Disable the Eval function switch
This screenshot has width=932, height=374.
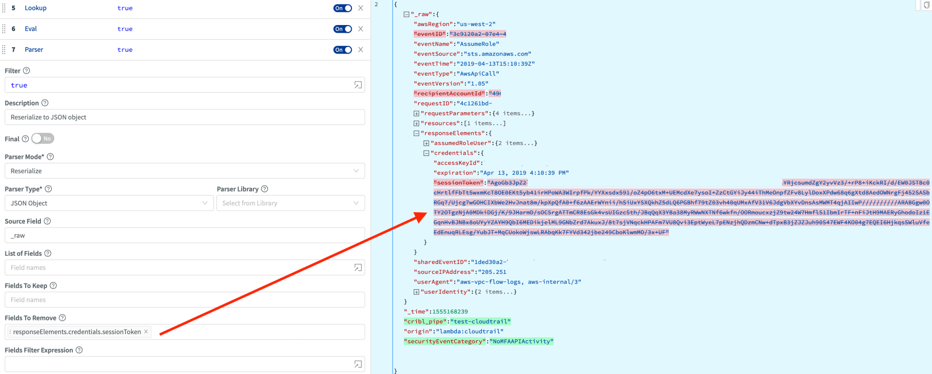point(343,29)
